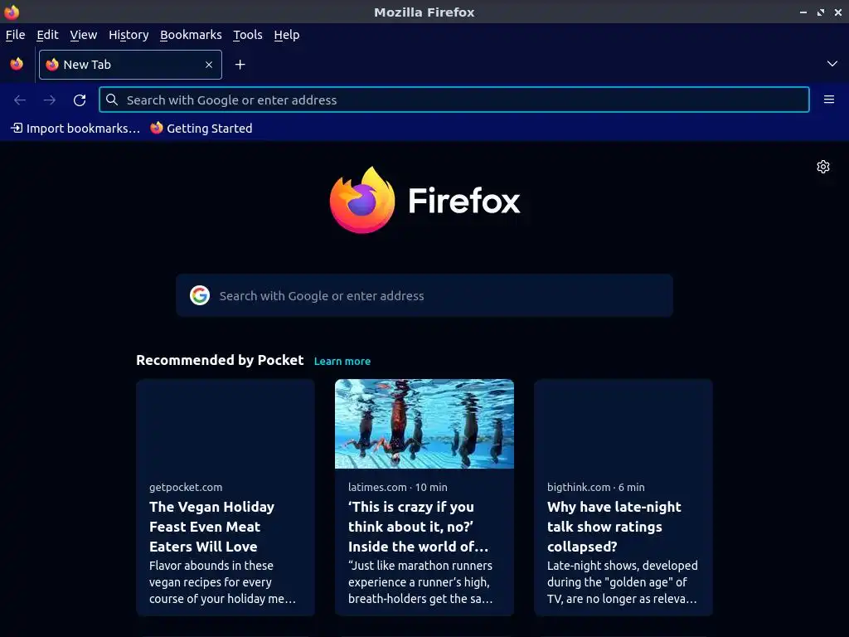
Task: Open the underwater swimmers article thumbnail
Action: pyautogui.click(x=424, y=424)
